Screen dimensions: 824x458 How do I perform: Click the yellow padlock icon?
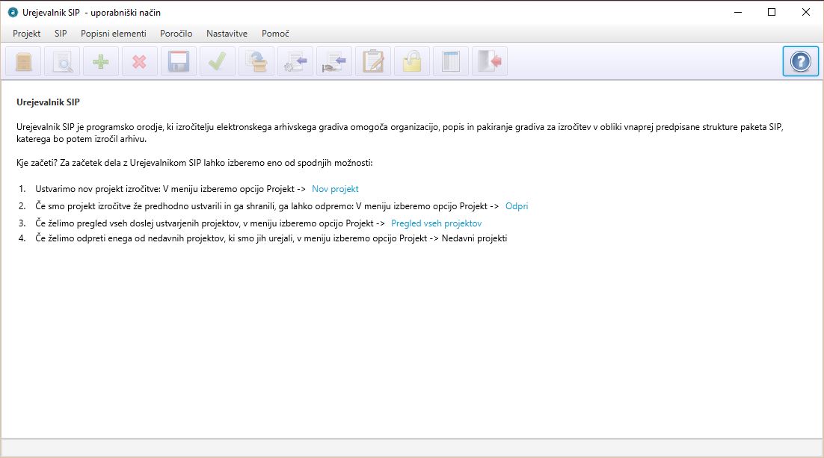(x=411, y=62)
